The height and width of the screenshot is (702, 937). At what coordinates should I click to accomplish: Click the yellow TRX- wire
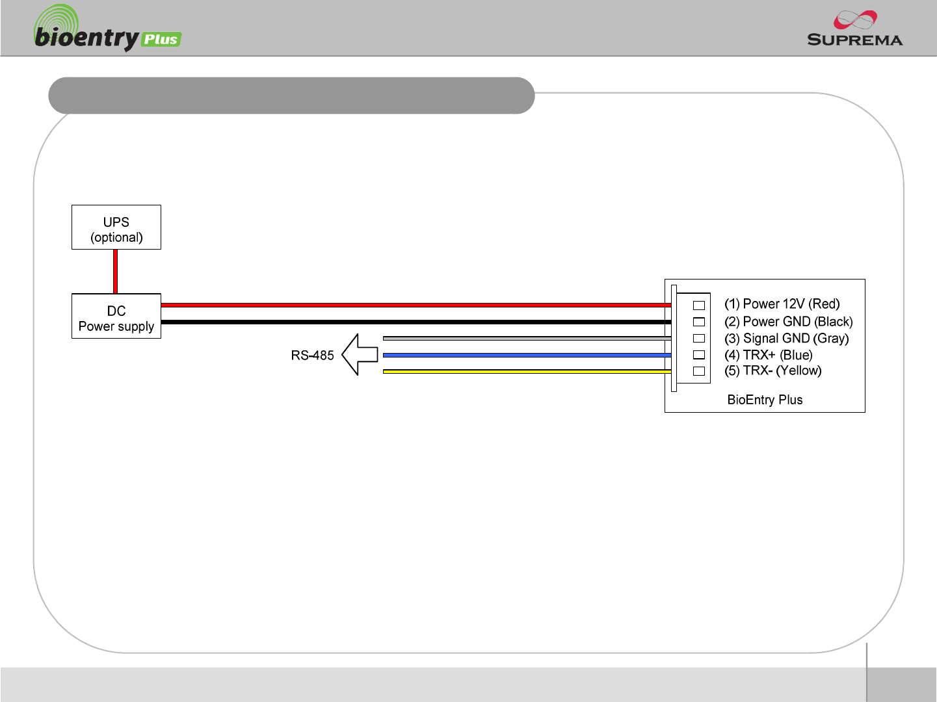point(527,371)
